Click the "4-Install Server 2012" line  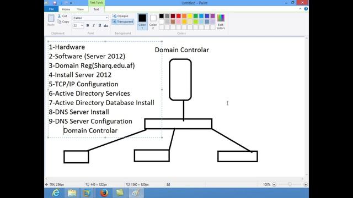point(80,75)
